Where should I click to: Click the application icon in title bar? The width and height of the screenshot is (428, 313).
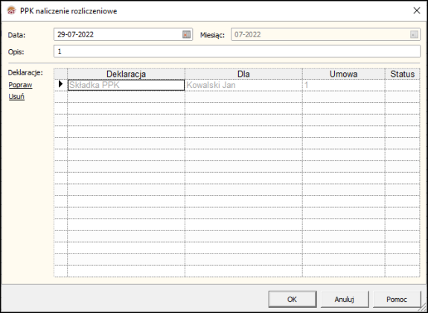11,10
